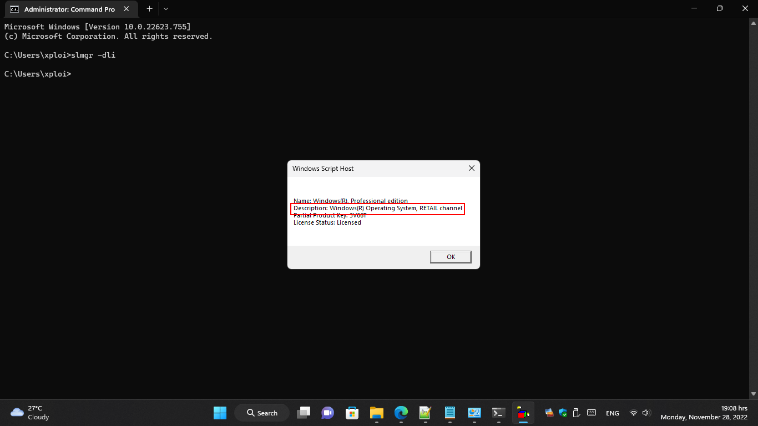Image resolution: width=758 pixels, height=426 pixels.
Task: Restore down the Command Prompt window
Action: (720, 9)
